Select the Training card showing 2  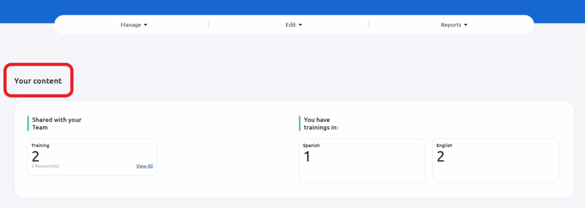92,157
